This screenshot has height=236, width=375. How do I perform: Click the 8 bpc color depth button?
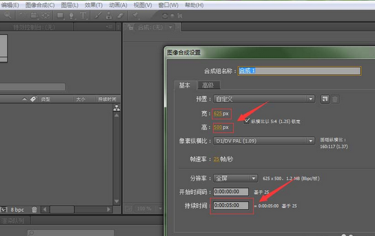coord(18,210)
